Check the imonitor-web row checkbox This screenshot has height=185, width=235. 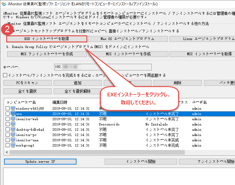[8, 119]
